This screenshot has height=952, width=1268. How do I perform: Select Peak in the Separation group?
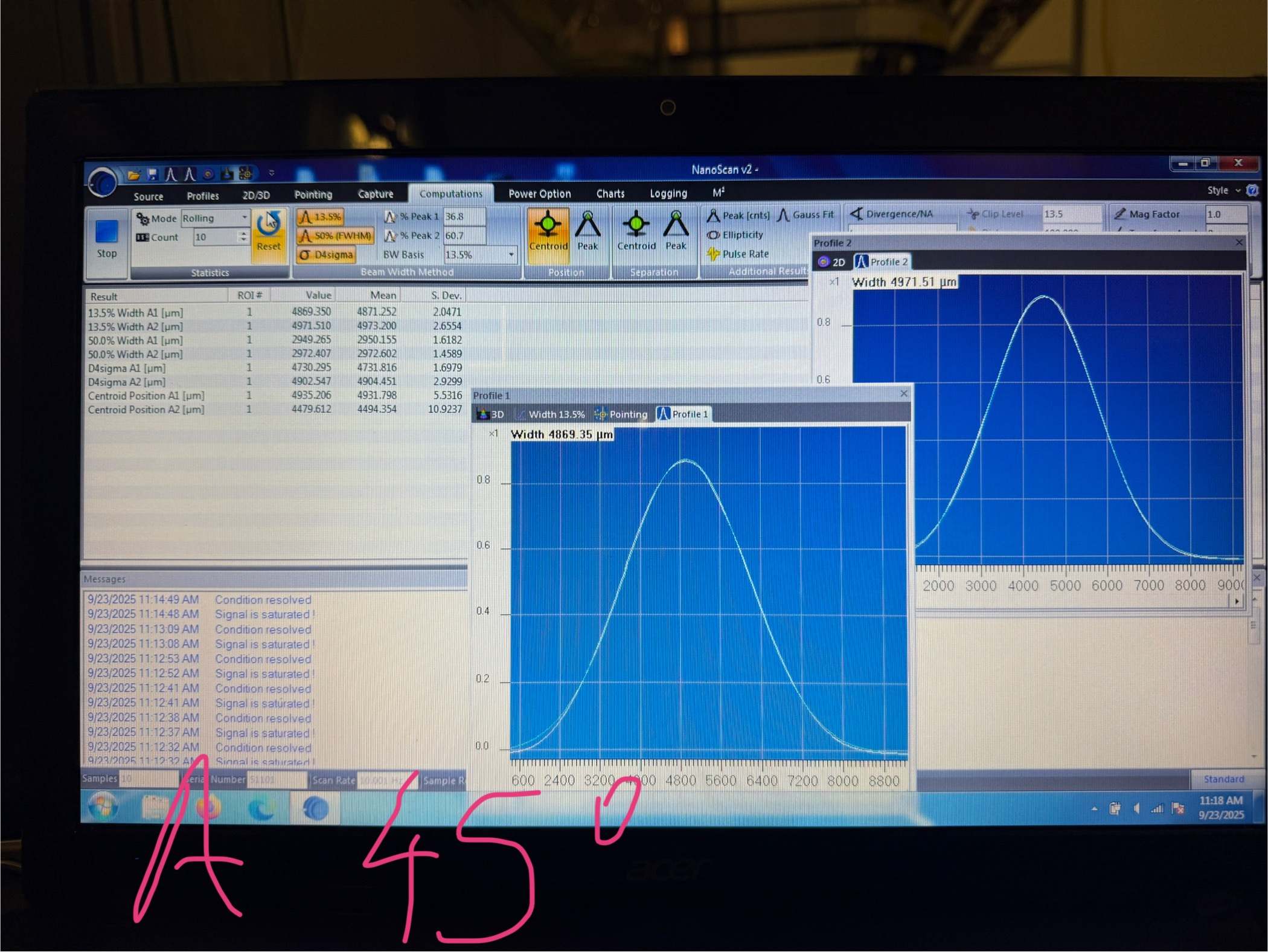click(676, 231)
